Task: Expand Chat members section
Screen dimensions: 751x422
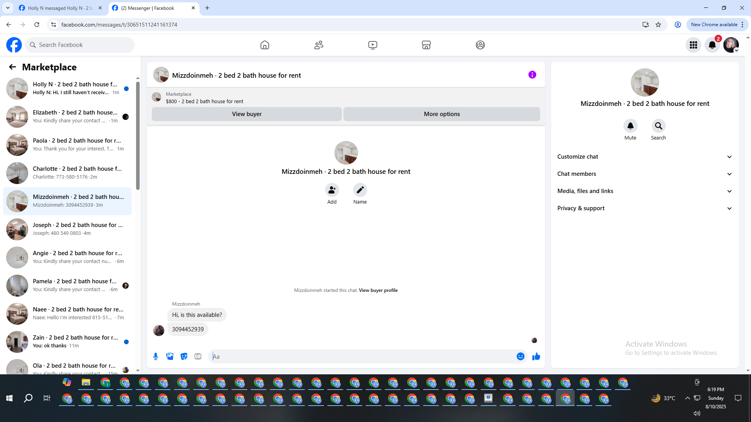Action: click(644, 174)
